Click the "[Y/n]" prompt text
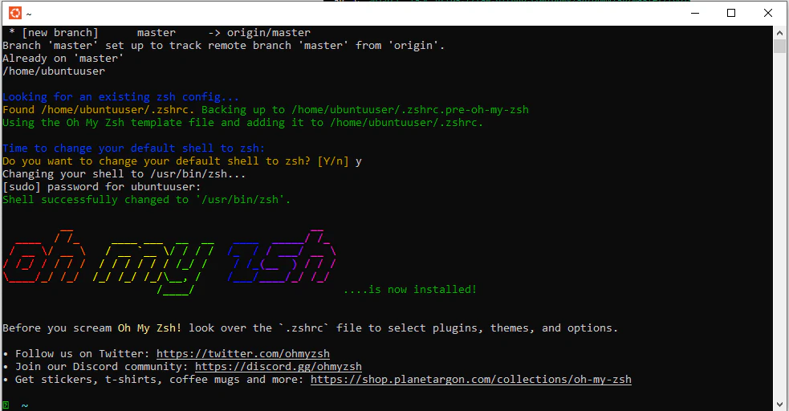Image resolution: width=789 pixels, height=411 pixels. [333, 161]
